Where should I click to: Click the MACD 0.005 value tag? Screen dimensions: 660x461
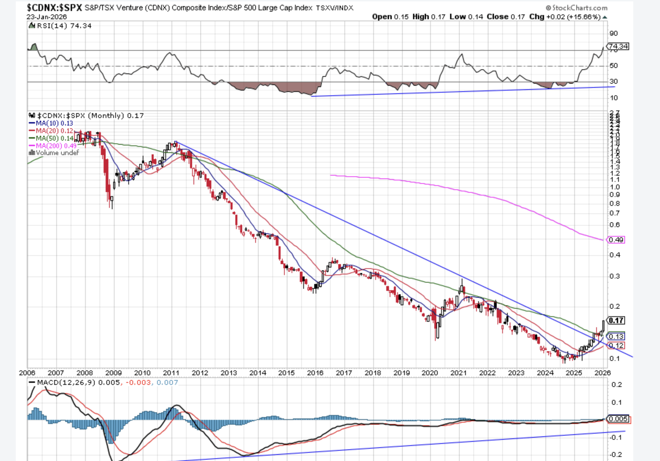point(618,419)
